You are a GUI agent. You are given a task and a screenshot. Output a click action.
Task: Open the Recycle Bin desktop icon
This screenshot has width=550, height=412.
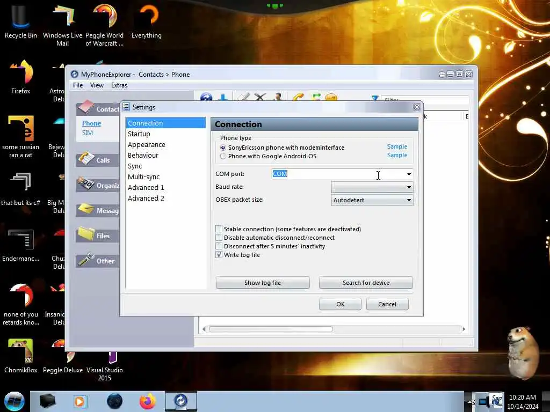coord(20,21)
